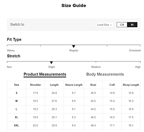Switch to Body Measurements tab

pyautogui.click(x=105, y=74)
